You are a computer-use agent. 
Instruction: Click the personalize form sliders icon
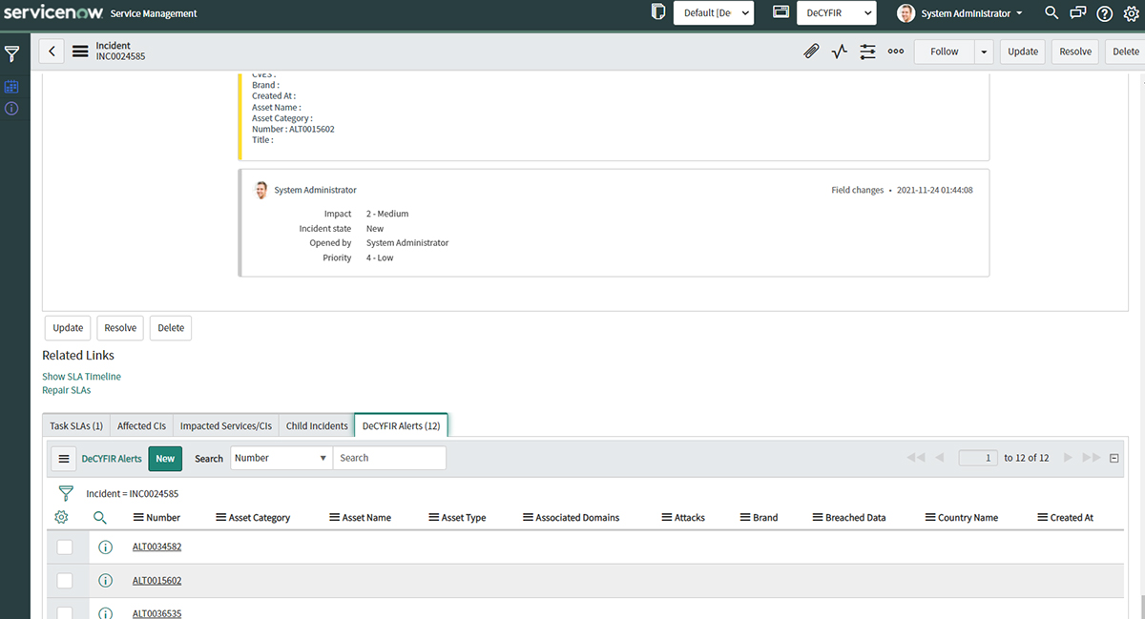coord(867,52)
